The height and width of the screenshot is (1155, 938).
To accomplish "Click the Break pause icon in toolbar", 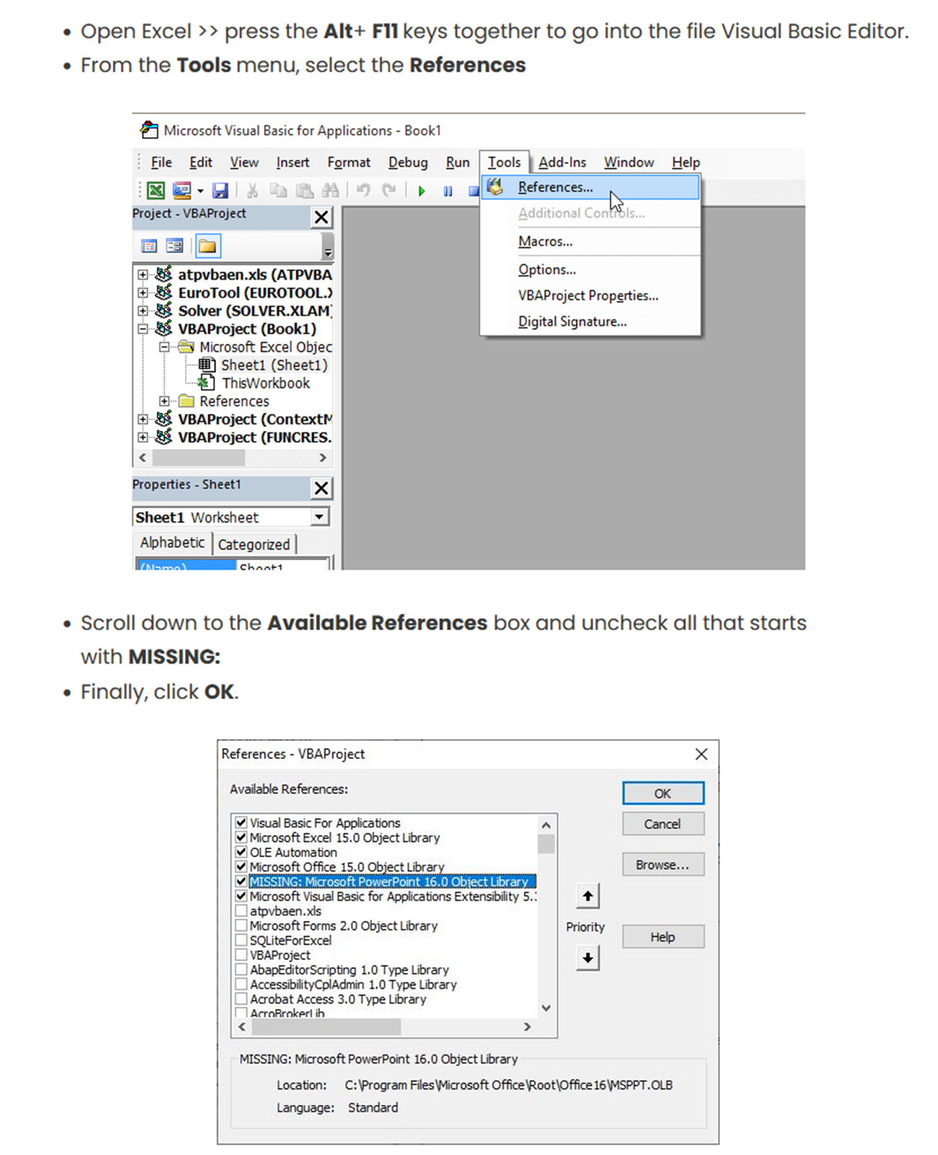I will point(448,192).
